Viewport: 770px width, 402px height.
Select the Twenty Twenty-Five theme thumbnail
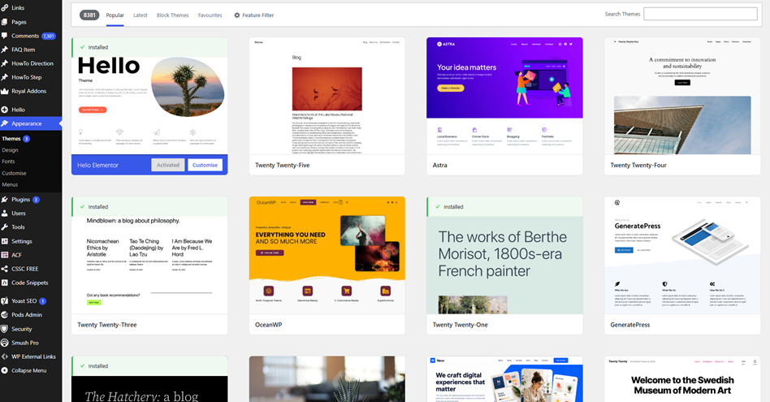(327, 96)
